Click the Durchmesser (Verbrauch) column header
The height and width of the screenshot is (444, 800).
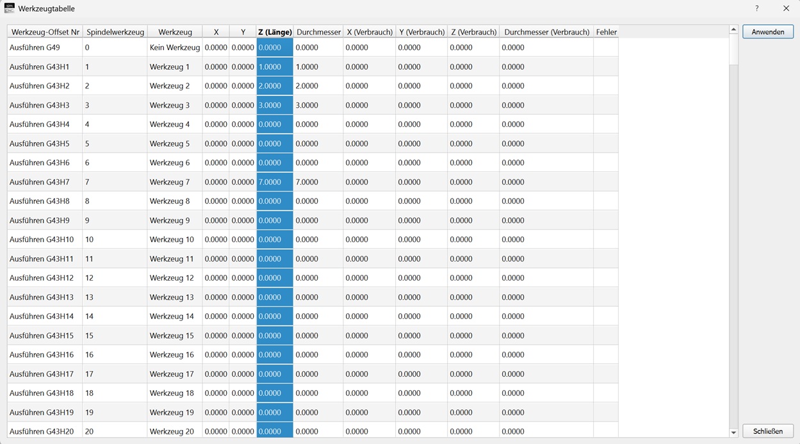[x=546, y=31]
